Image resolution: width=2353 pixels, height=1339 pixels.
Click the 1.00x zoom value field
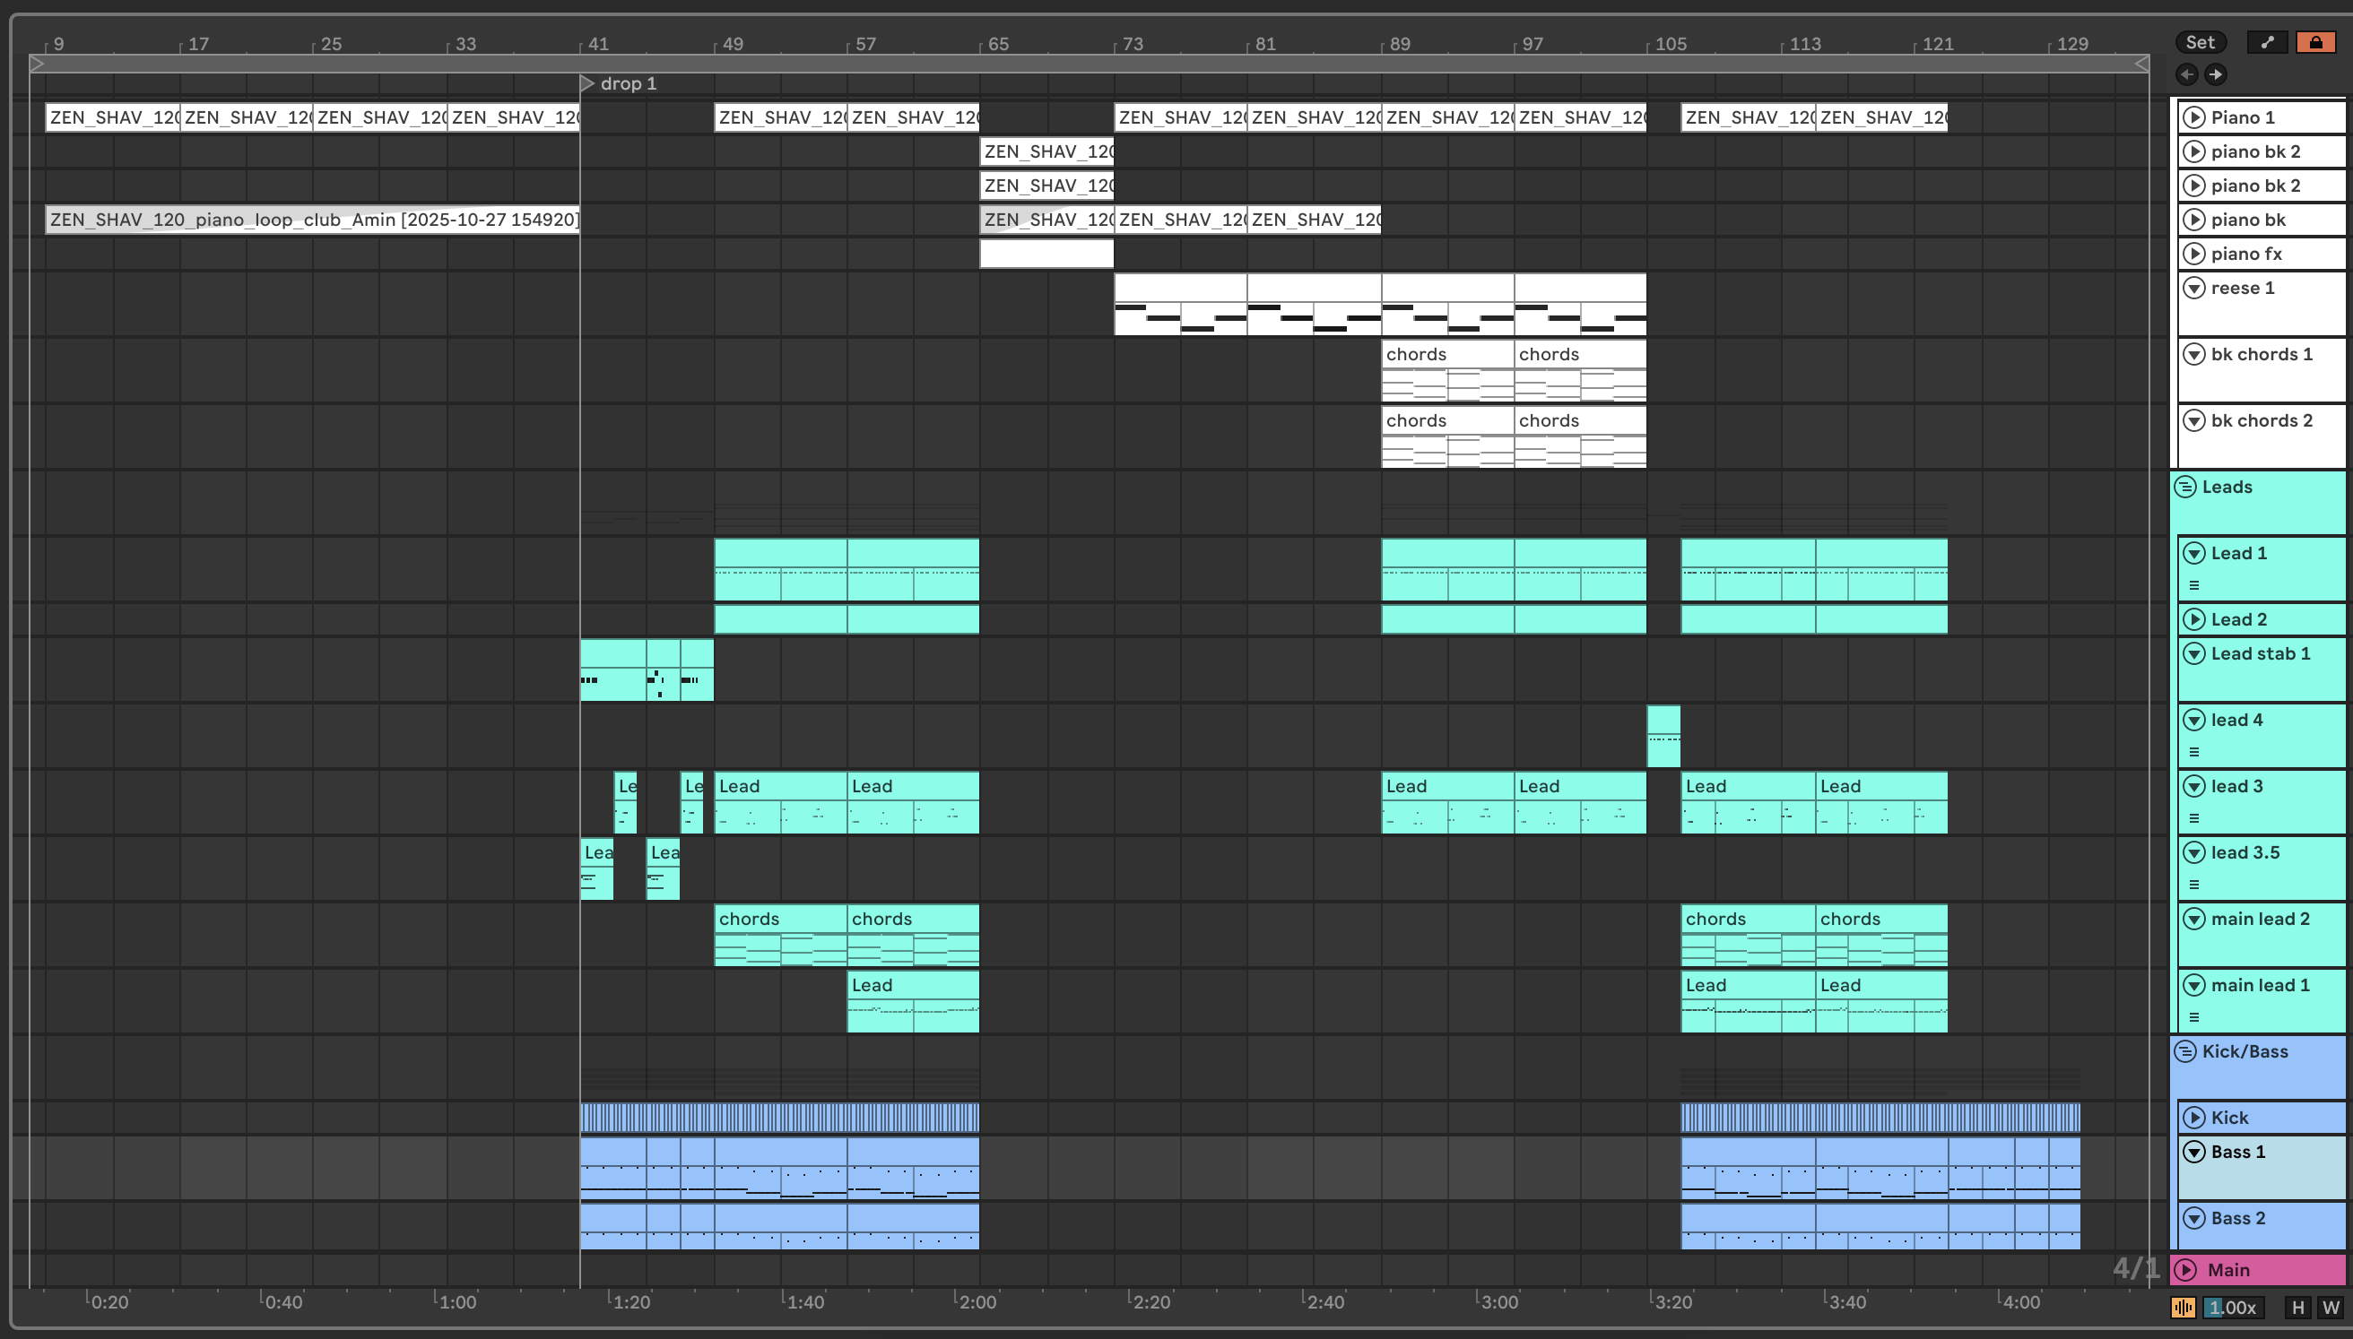[x=2233, y=1307]
